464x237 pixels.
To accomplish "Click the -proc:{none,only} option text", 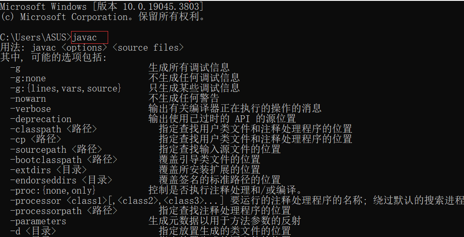I will pyautogui.click(x=53, y=191).
